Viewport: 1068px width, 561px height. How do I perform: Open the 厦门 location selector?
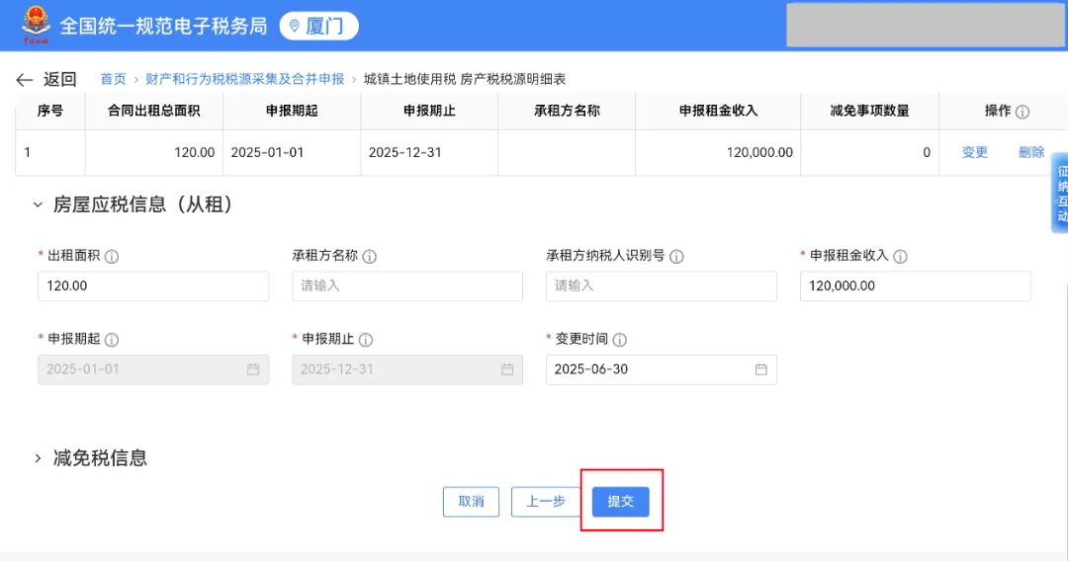coord(318,26)
